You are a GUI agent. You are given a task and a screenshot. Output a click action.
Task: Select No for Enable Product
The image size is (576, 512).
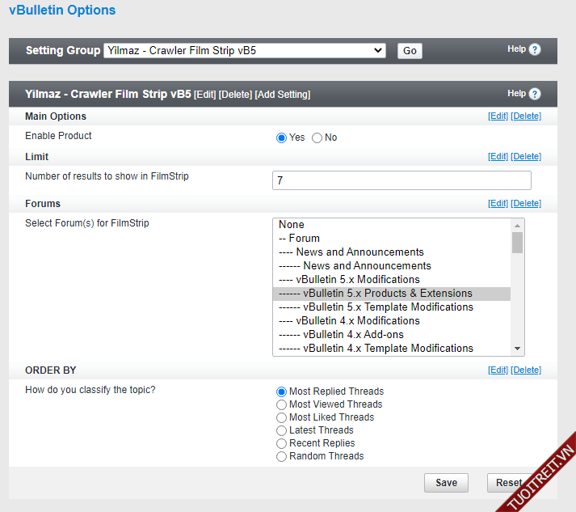coord(317,138)
